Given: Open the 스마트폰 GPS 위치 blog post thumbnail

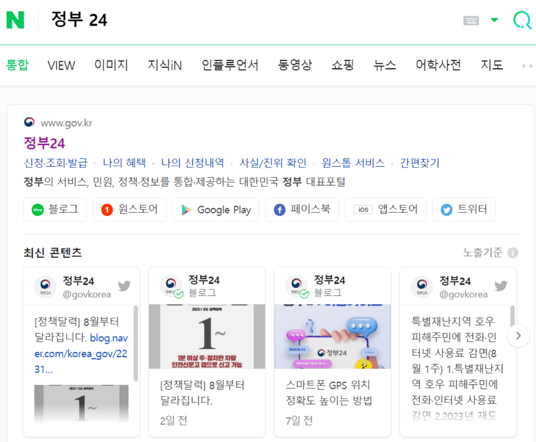Looking at the screenshot, I should pyautogui.click(x=333, y=336).
